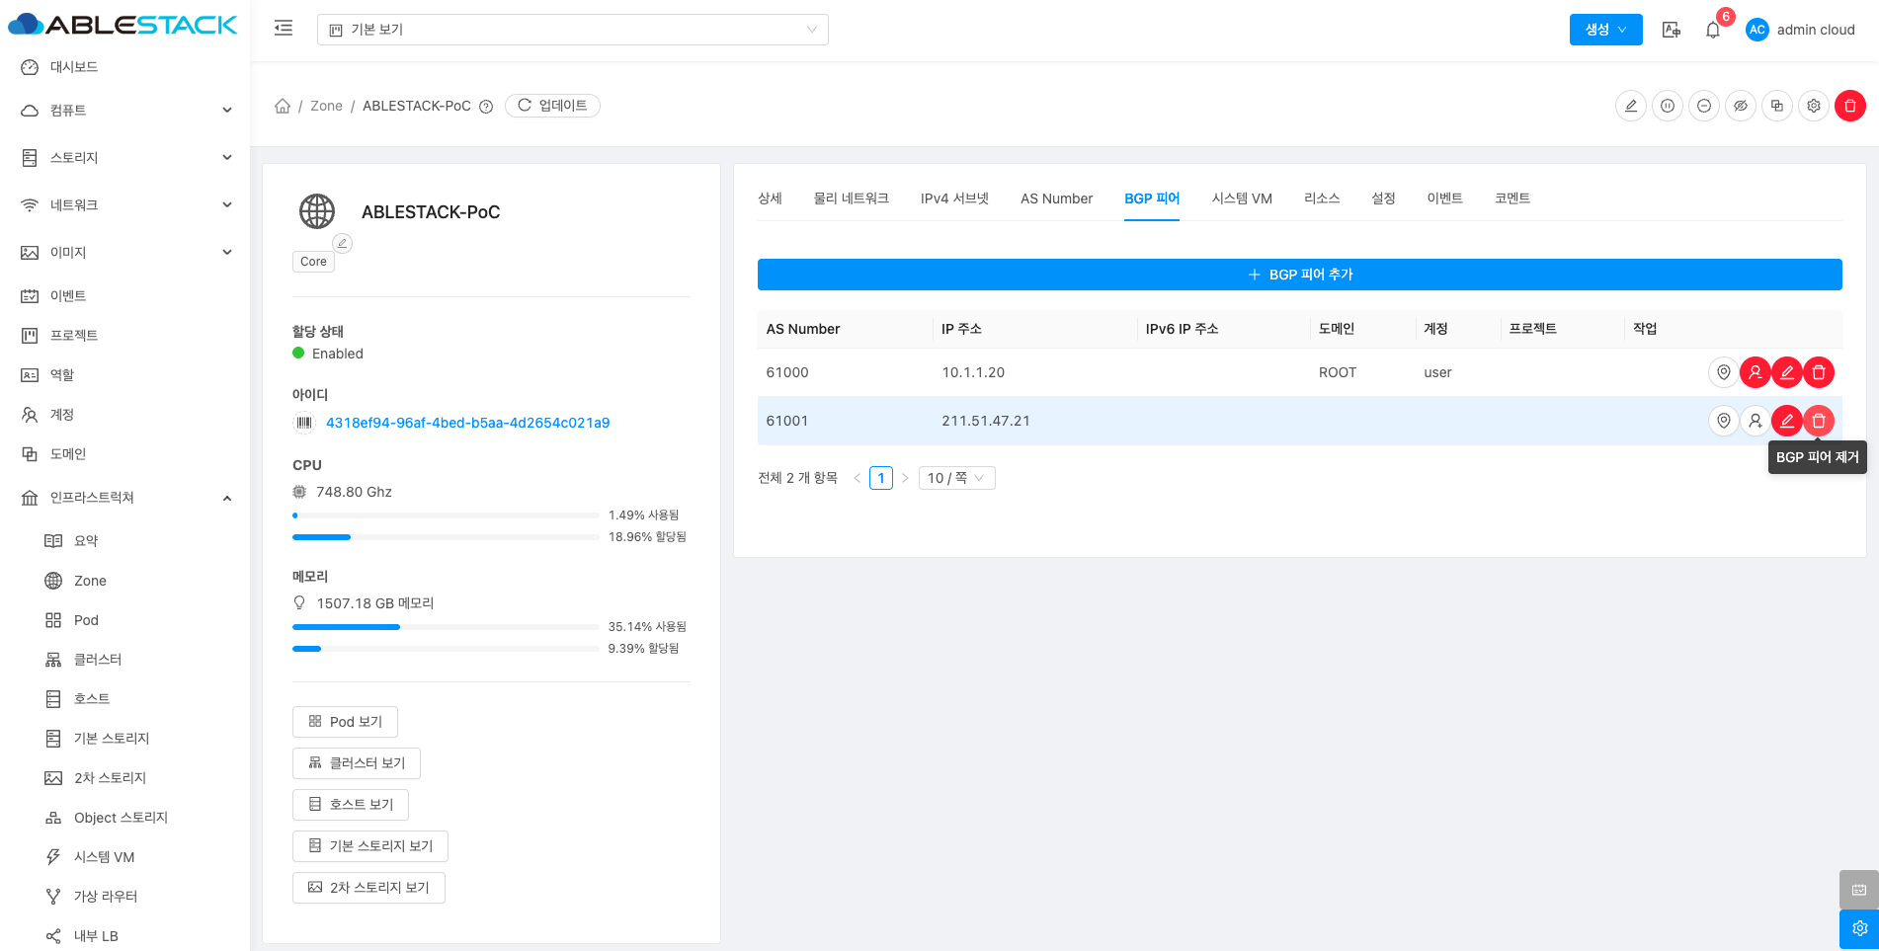
Task: Delete the BGP peer with AS 61001
Action: [x=1818, y=421]
